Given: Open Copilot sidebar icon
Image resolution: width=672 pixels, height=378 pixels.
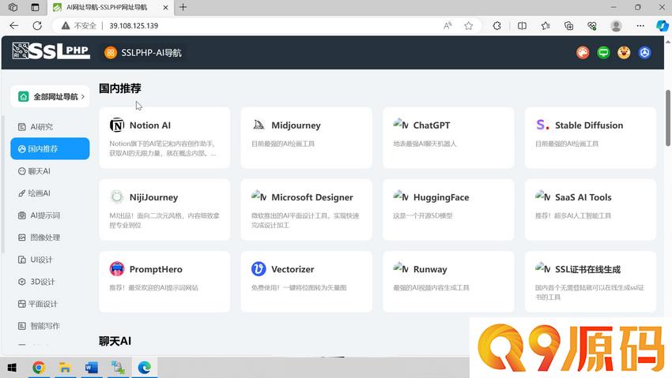Looking at the screenshot, I should point(663,26).
